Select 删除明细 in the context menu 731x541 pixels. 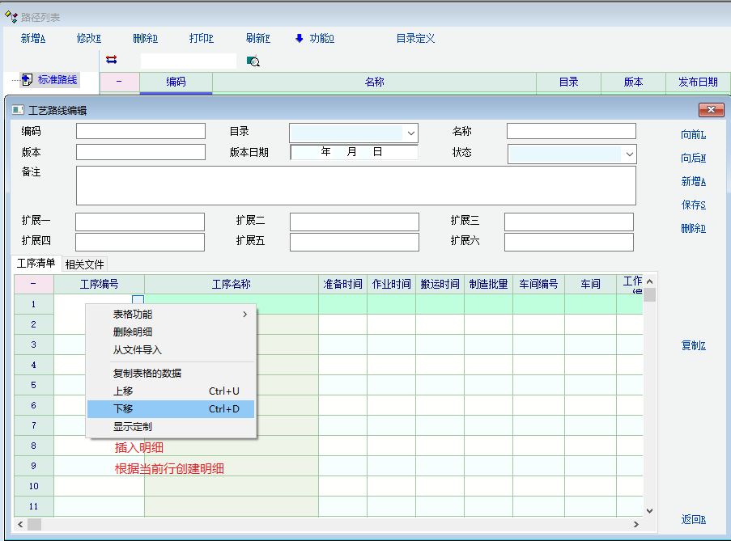click(133, 332)
